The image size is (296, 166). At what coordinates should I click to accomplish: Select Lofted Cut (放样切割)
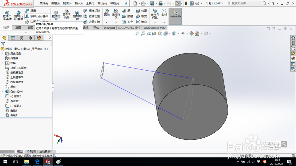[x=92, y=16]
